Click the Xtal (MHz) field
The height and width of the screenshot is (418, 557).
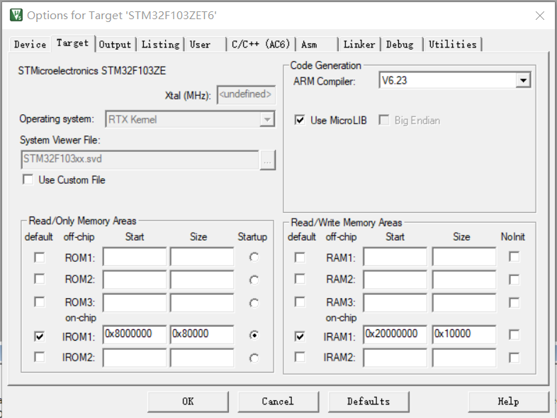coord(246,94)
